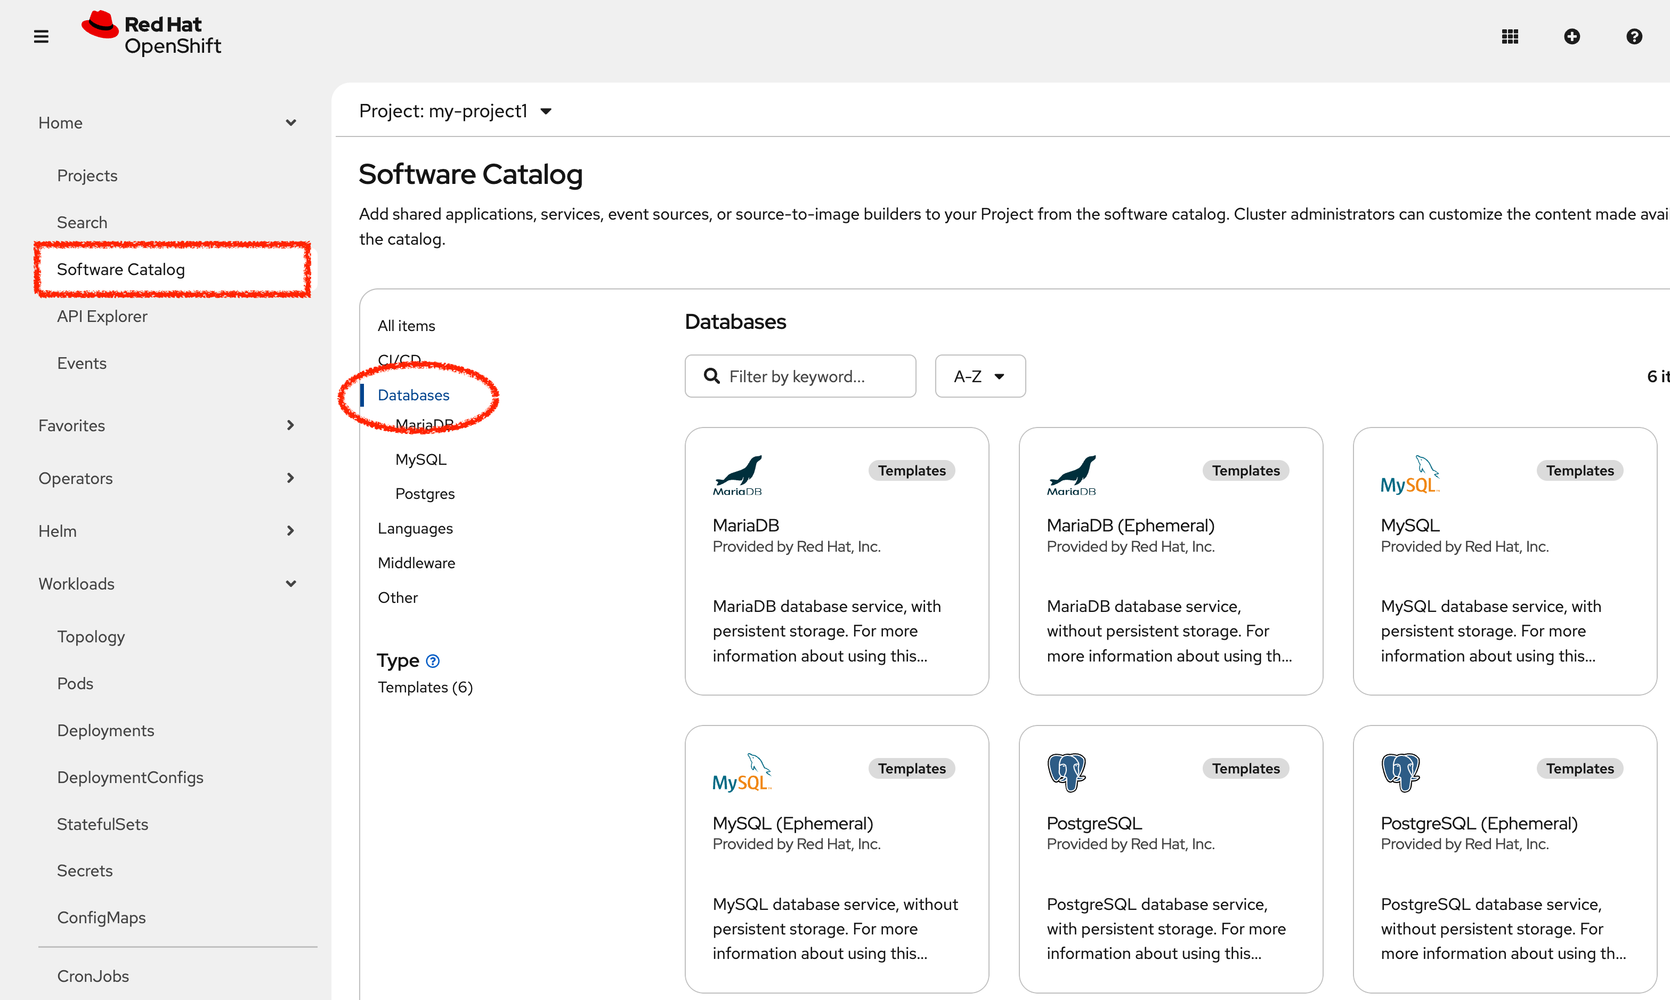This screenshot has height=1000, width=1670.
Task: Select the Middleware category
Action: point(416,563)
